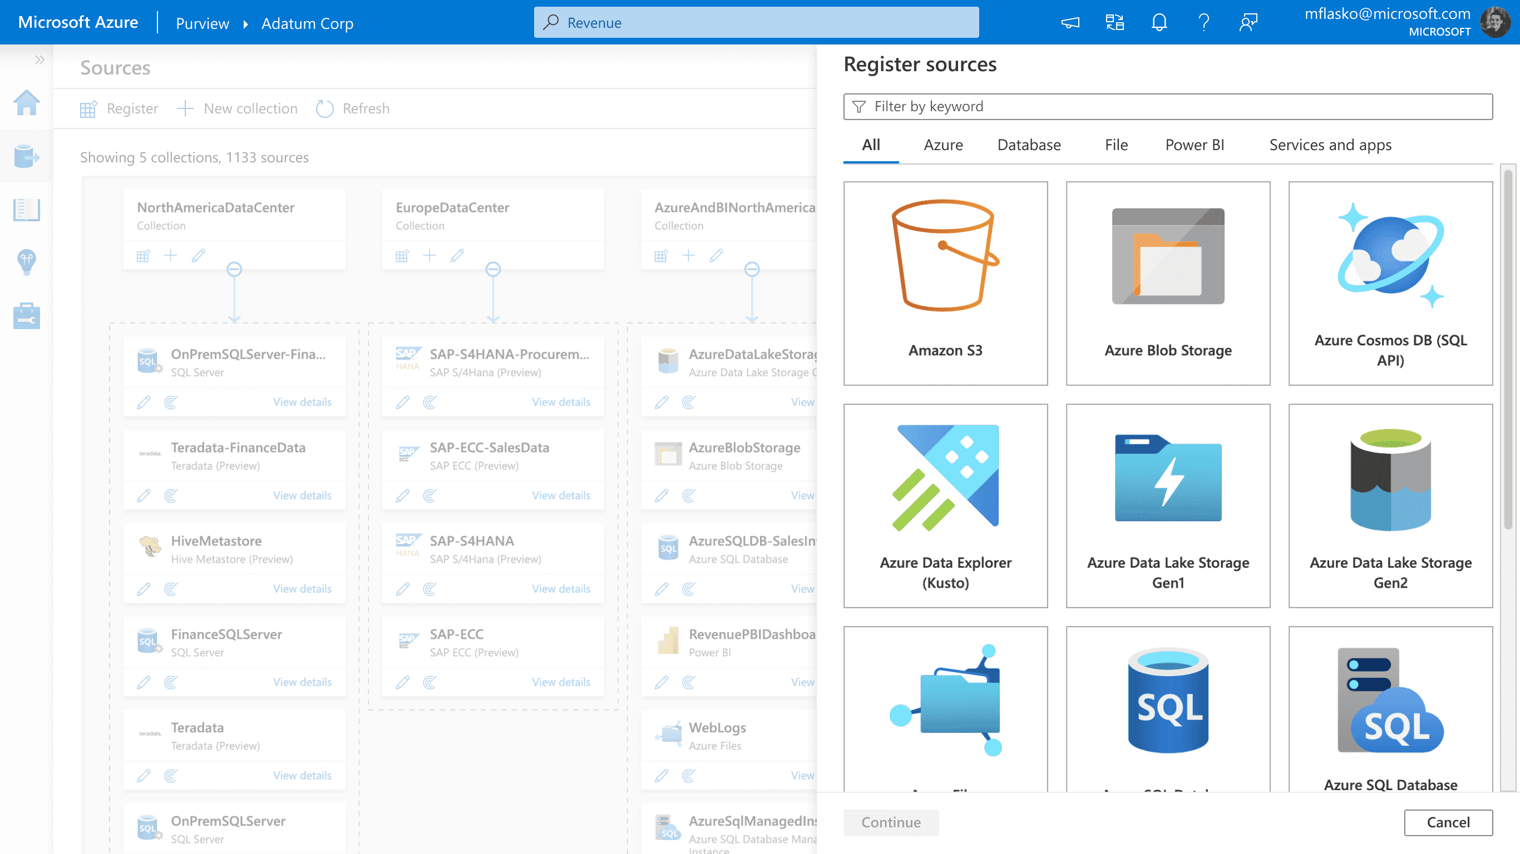The width and height of the screenshot is (1520, 854).
Task: Open the Insights lightbulb sidebar icon
Action: pos(27,262)
